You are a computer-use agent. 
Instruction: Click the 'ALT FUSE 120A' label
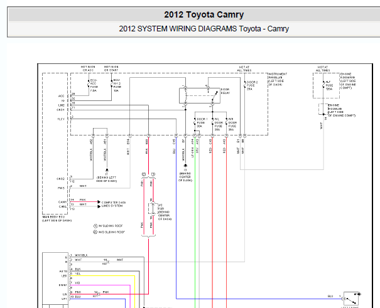click(329, 86)
